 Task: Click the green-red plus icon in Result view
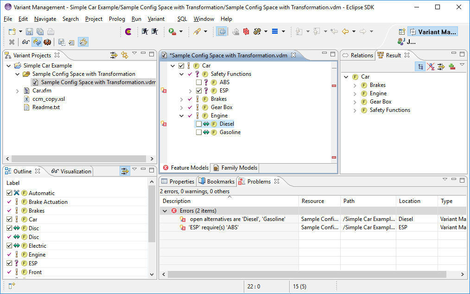[x=452, y=67]
